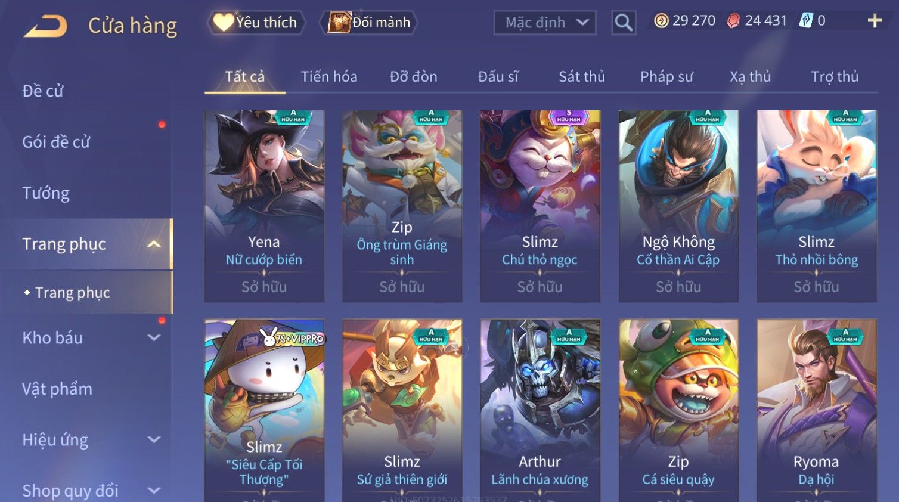Switch to the Sát thủ tab
Image resolution: width=899 pixels, height=502 pixels.
tap(582, 77)
